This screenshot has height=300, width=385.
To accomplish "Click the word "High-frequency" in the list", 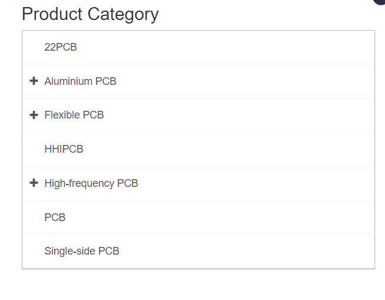I will tap(79, 183).
